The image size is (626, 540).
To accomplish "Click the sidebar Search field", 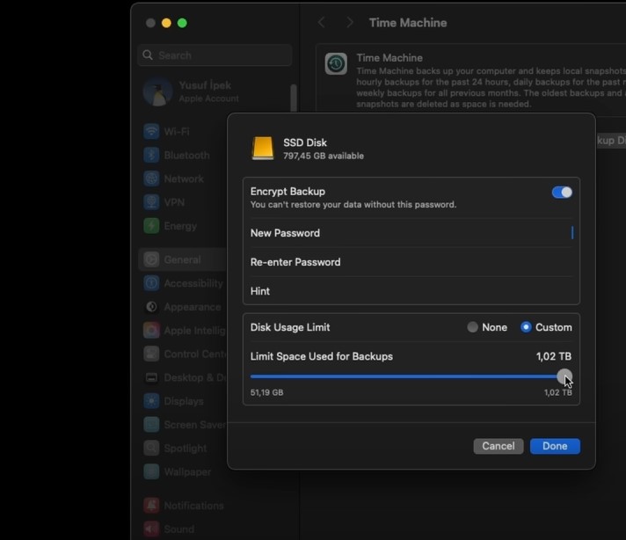I will tap(215, 55).
